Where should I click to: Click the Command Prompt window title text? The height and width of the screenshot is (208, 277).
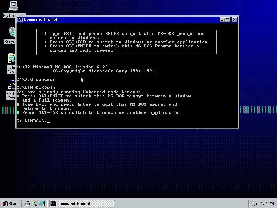click(40, 19)
